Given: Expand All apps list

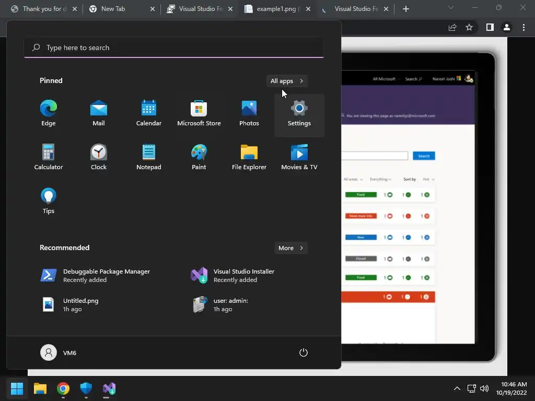Looking at the screenshot, I should click(287, 81).
